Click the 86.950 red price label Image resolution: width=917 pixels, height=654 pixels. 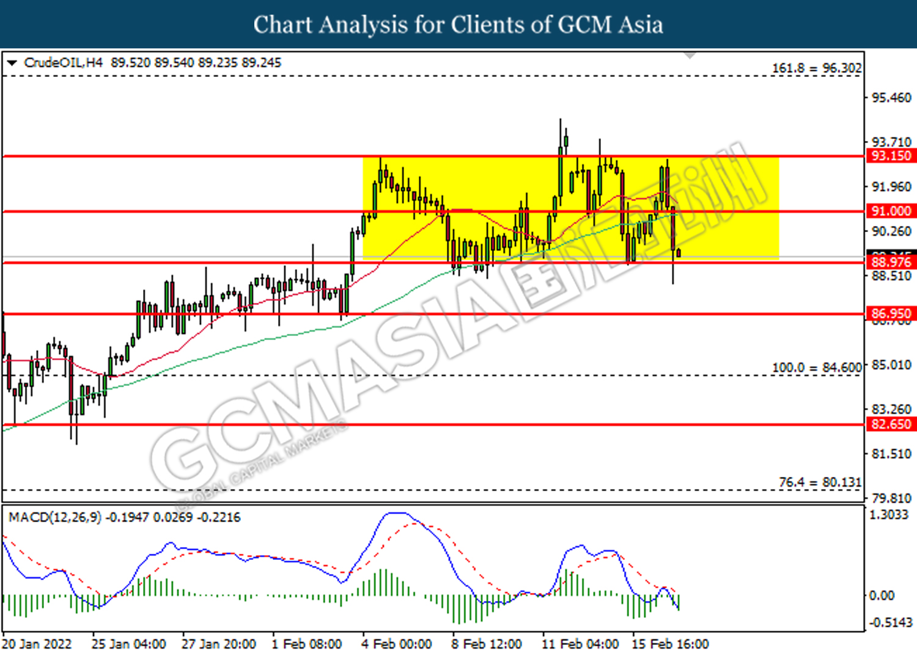[891, 314]
